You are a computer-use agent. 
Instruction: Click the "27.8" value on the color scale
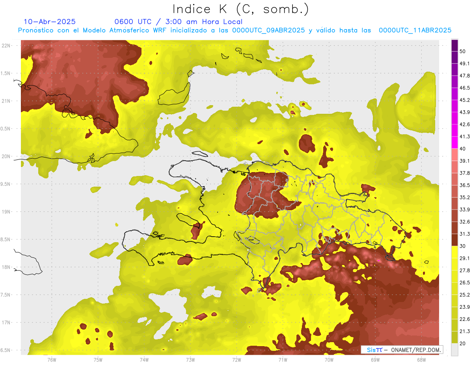point(465,271)
